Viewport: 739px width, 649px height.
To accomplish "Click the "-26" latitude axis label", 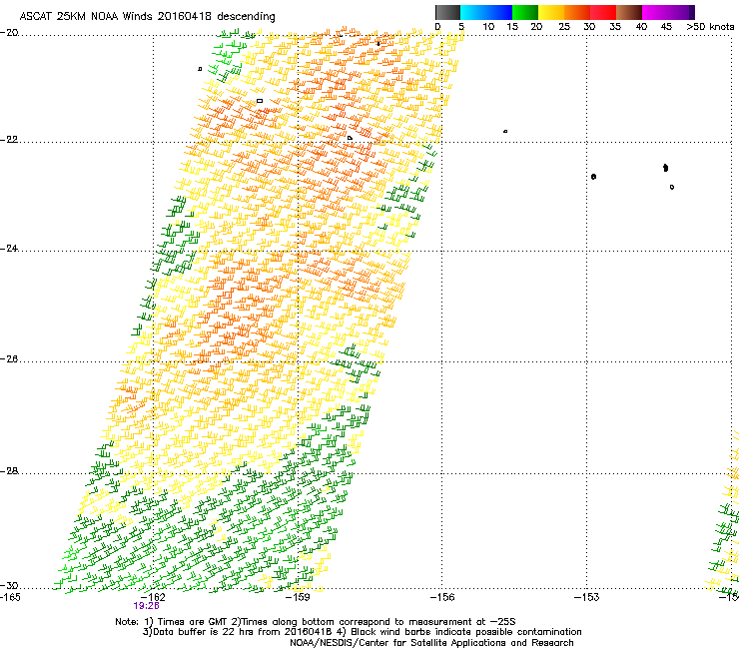I will 9,359.
